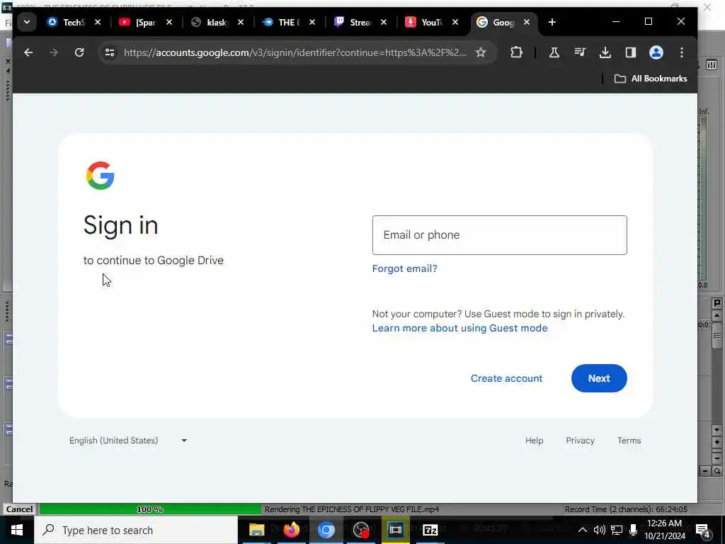The width and height of the screenshot is (725, 544).
Task: Click the microphone tray icon
Action: 634,530
